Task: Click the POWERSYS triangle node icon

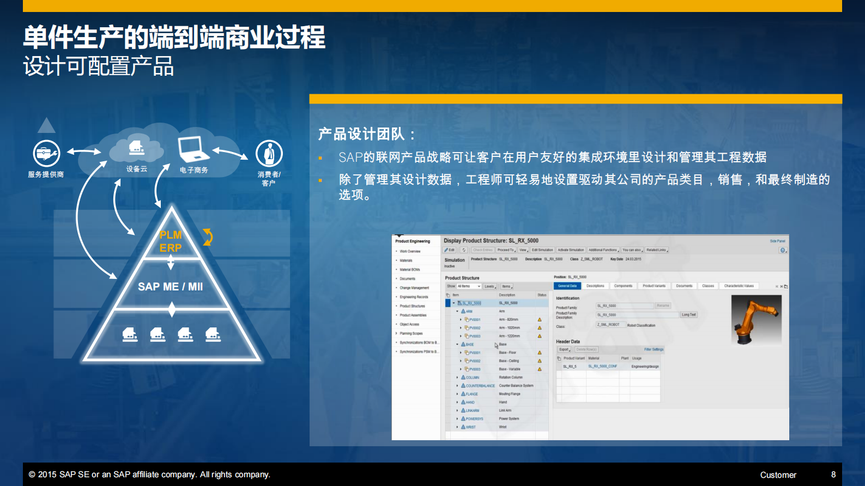Action: click(463, 418)
